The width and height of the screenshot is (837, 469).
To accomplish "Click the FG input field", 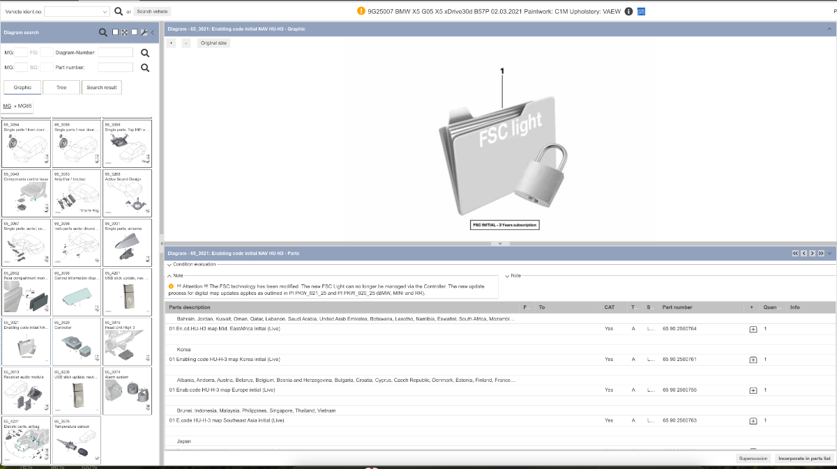I will (x=47, y=52).
